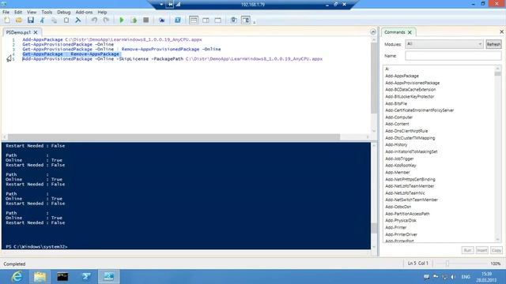Click the commands list vertical scrollbar
The height and width of the screenshot is (284, 506).
(497, 154)
